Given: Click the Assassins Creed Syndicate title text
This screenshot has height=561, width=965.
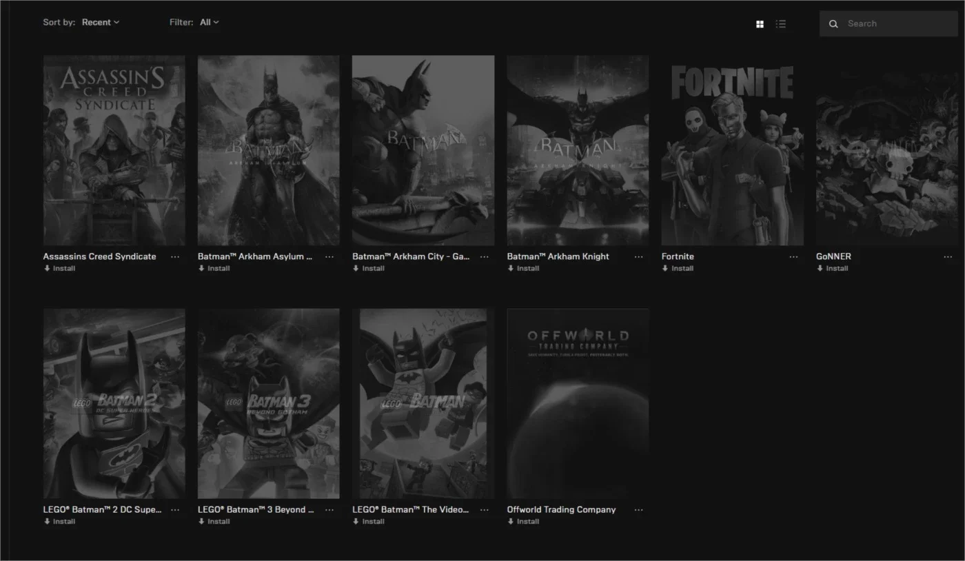Looking at the screenshot, I should coord(100,256).
